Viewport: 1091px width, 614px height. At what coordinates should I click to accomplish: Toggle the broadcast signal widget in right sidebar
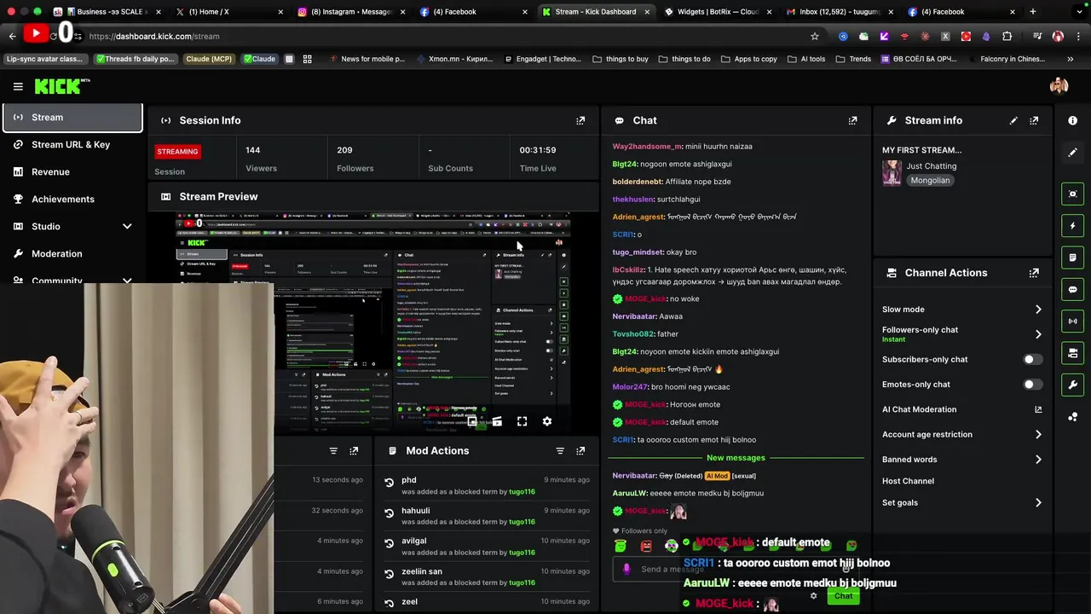pos(1072,321)
